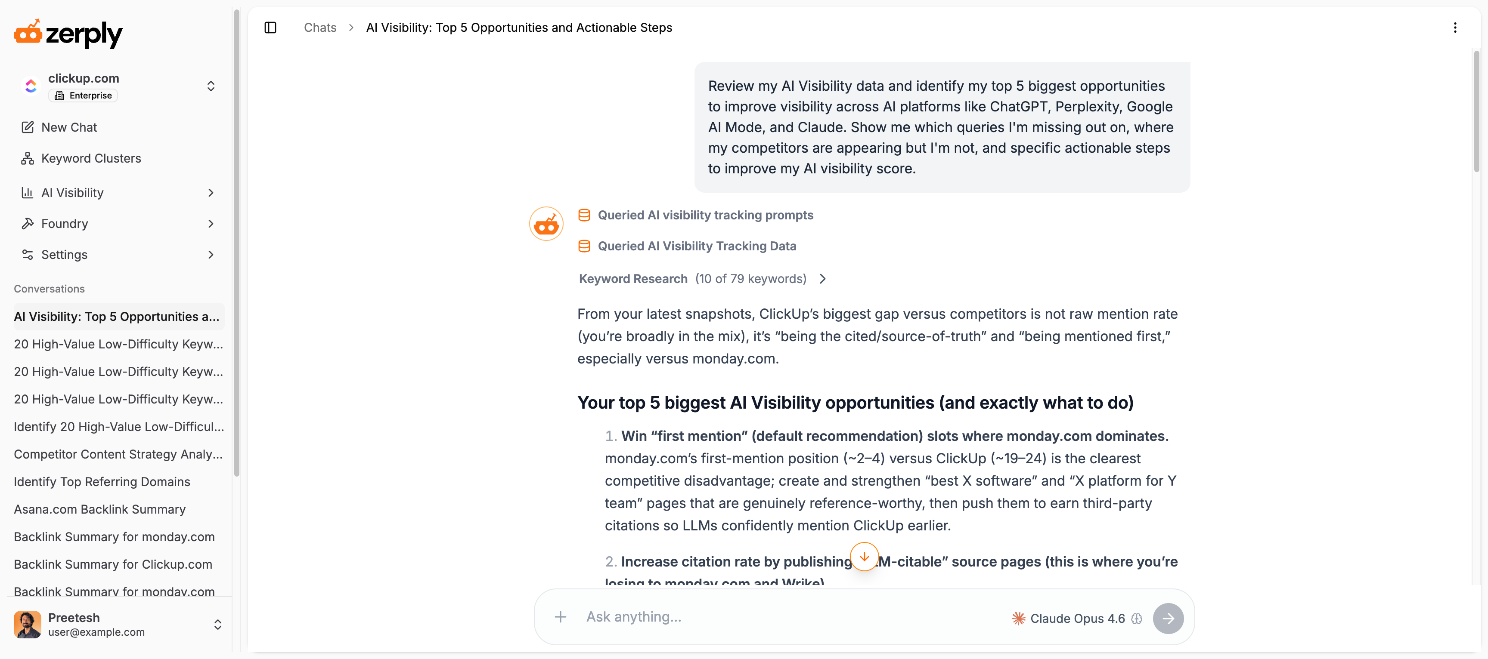
Task: Select the Claude Opus 4.6 model picker
Action: tap(1069, 619)
